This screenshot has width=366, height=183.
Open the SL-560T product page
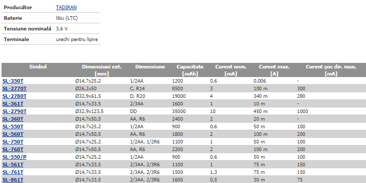click(13, 134)
